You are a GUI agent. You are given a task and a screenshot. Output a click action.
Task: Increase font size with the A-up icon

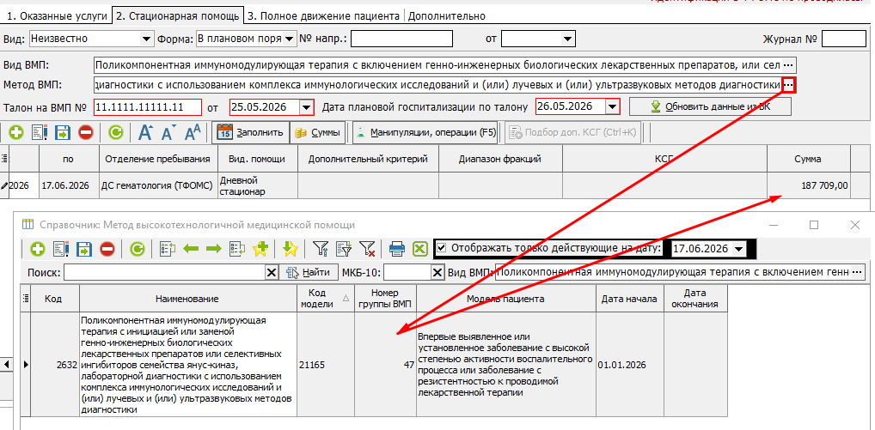pyautogui.click(x=145, y=132)
